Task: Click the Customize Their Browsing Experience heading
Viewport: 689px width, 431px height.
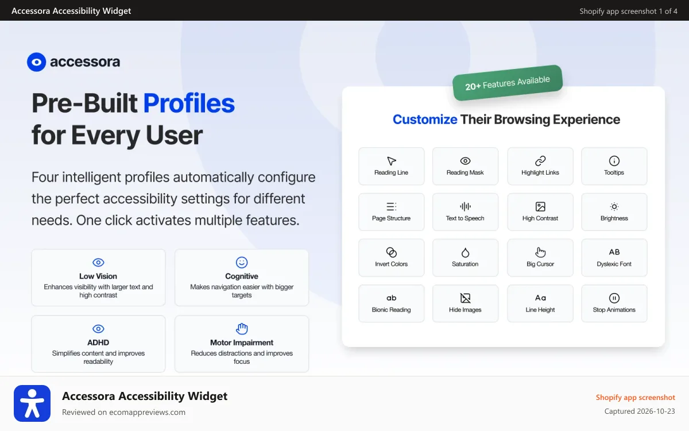Action: (506, 120)
